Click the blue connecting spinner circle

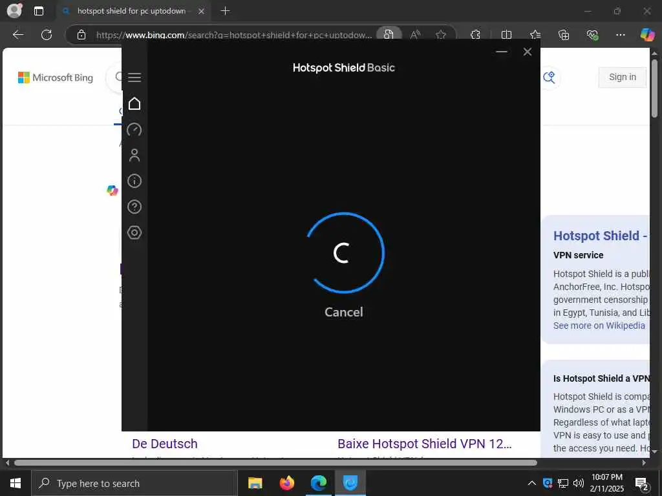coord(345,253)
